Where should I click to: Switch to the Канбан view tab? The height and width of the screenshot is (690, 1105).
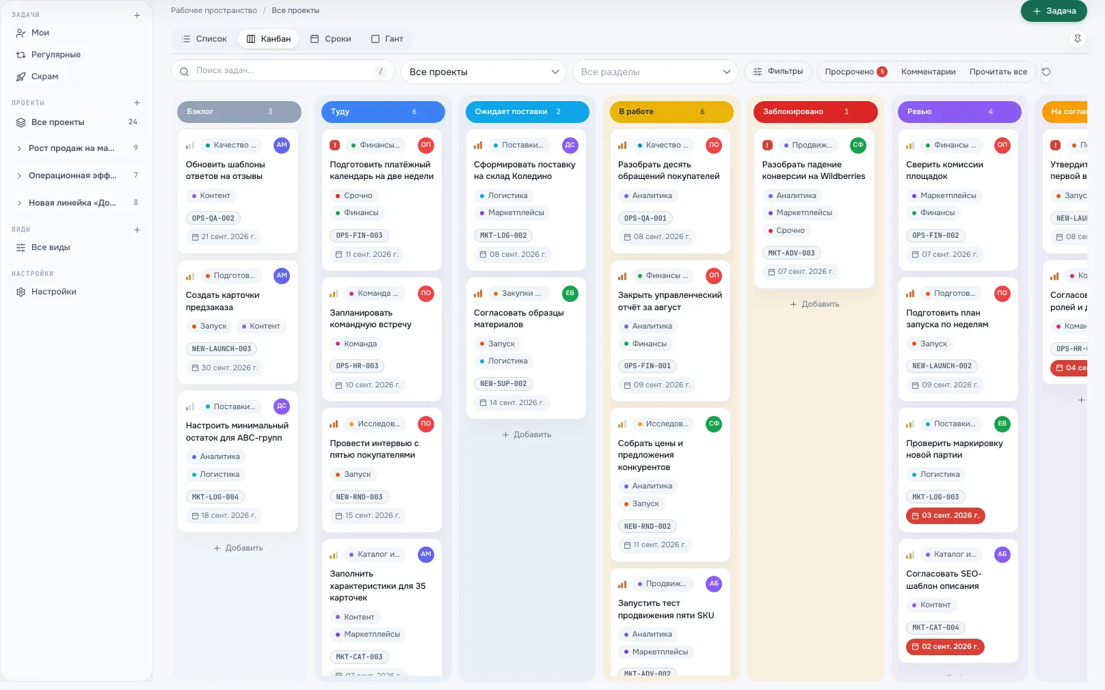269,39
